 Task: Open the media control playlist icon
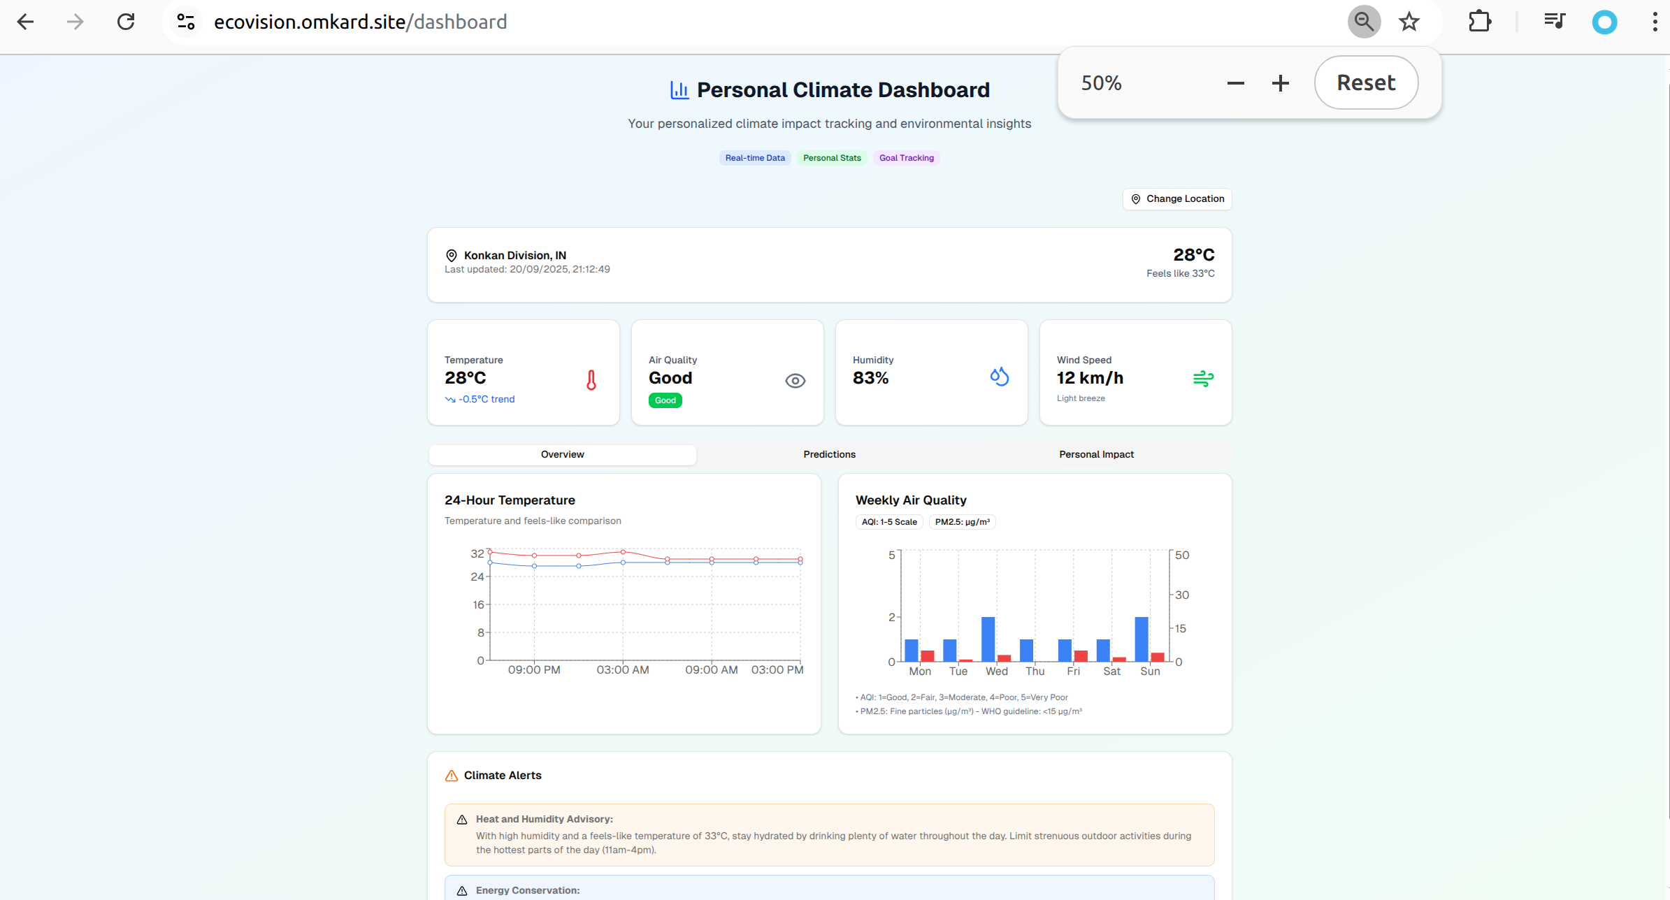click(1554, 22)
